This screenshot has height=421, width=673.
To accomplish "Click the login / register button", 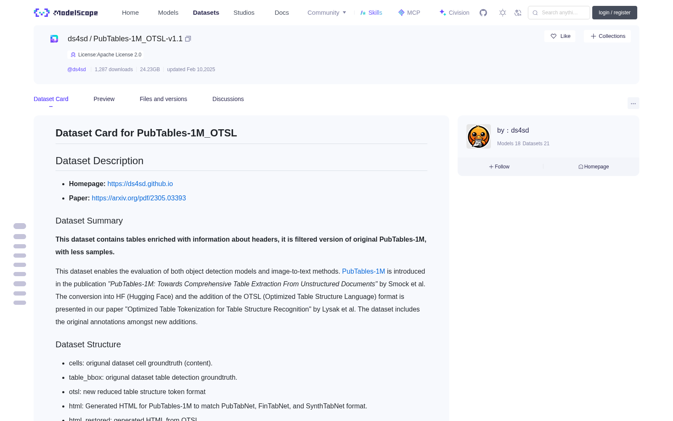I will tap(615, 13).
